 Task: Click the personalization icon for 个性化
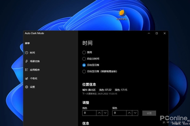tap(27, 78)
